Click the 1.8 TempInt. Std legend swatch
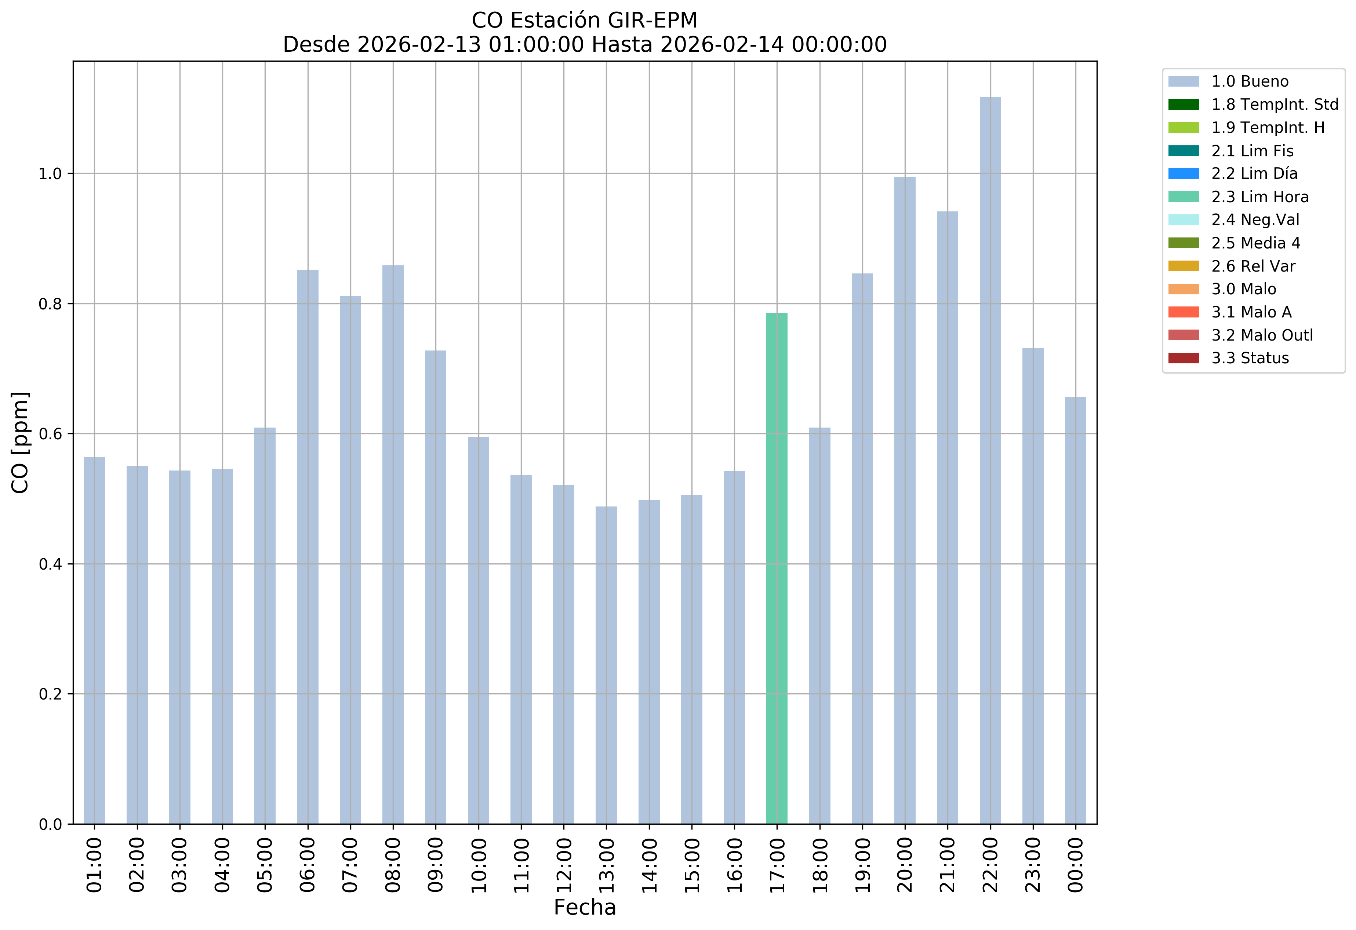1356x930 pixels. (x=1183, y=105)
